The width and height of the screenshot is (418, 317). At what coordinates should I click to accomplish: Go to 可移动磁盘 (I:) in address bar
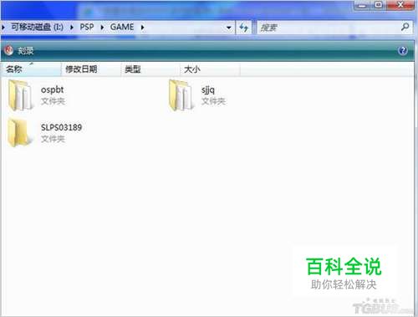tap(38, 27)
